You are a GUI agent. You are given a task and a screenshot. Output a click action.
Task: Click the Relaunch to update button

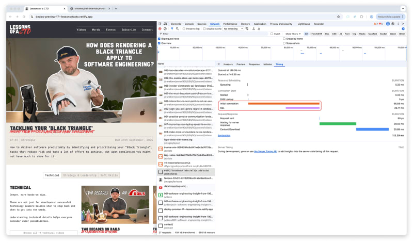[389, 17]
